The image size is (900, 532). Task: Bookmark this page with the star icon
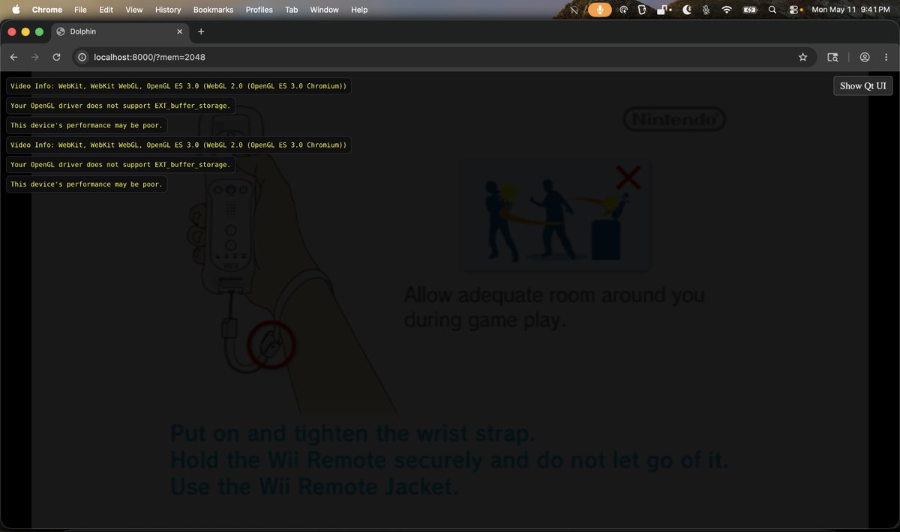802,57
